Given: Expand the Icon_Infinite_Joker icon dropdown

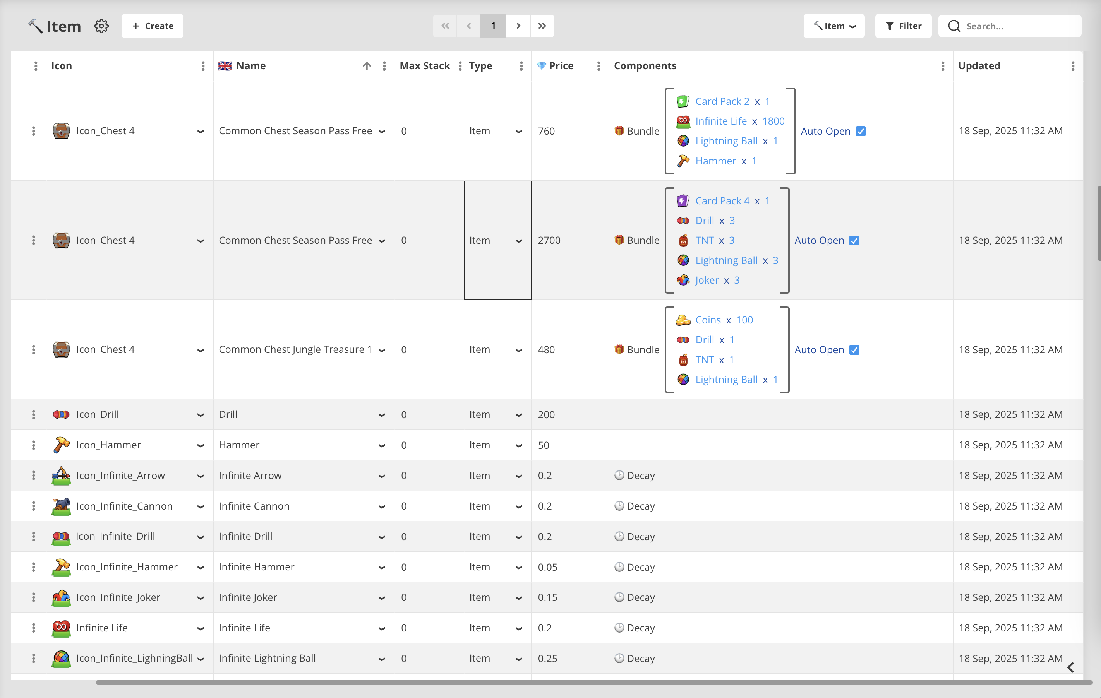Looking at the screenshot, I should point(200,598).
